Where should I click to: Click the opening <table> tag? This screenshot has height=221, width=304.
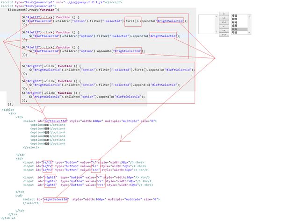coord(8,110)
